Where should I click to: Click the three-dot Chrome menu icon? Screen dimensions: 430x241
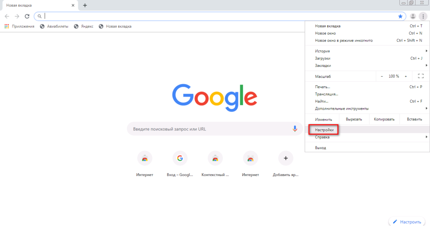click(x=423, y=16)
